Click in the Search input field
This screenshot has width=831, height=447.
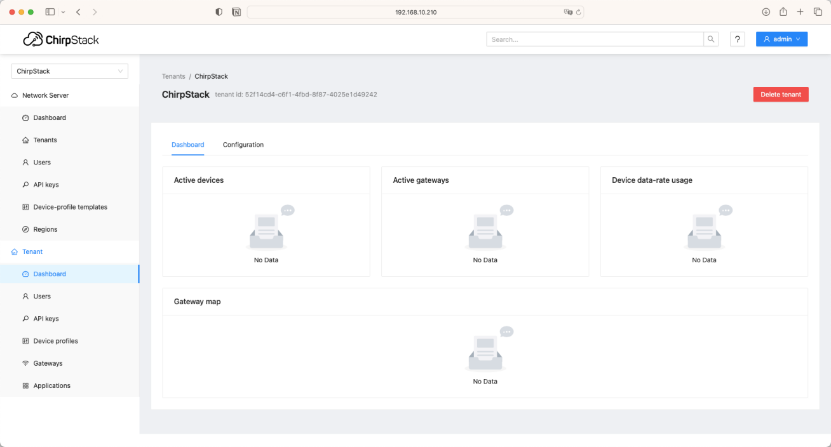coord(595,39)
